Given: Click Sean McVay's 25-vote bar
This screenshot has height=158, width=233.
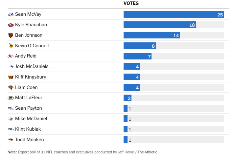Looking at the screenshot, I should [173, 14].
